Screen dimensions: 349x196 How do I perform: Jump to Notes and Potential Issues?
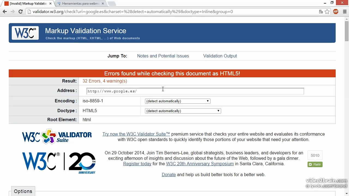[x=163, y=56]
